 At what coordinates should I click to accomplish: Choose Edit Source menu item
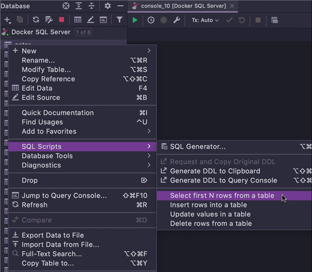click(x=82, y=98)
